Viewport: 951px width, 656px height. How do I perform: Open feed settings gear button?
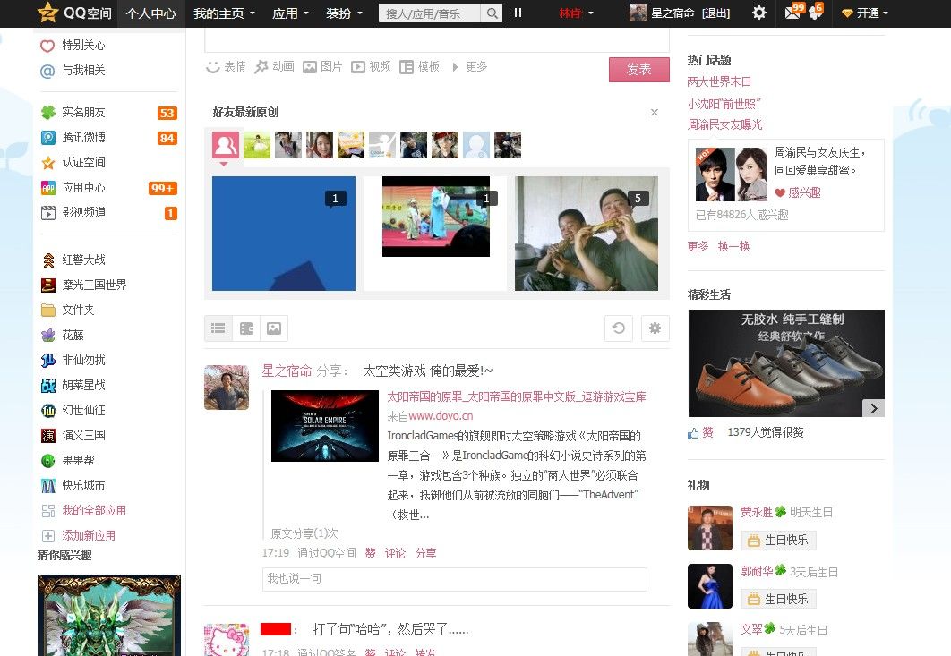tap(655, 328)
